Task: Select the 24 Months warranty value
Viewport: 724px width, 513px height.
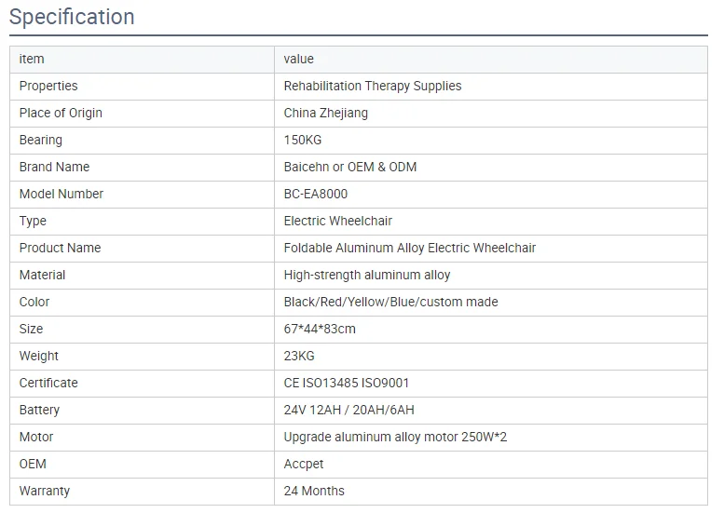Action: 314,491
